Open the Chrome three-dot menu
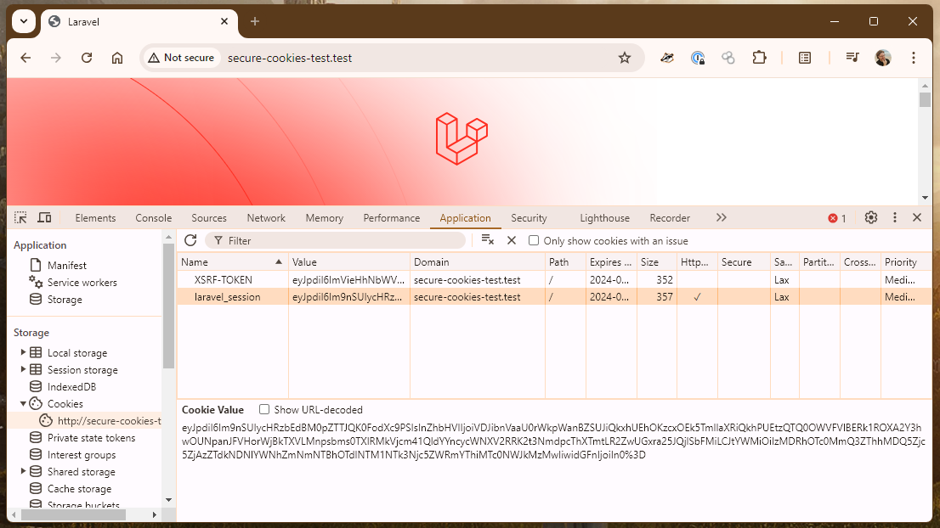The width and height of the screenshot is (940, 528). click(x=914, y=58)
